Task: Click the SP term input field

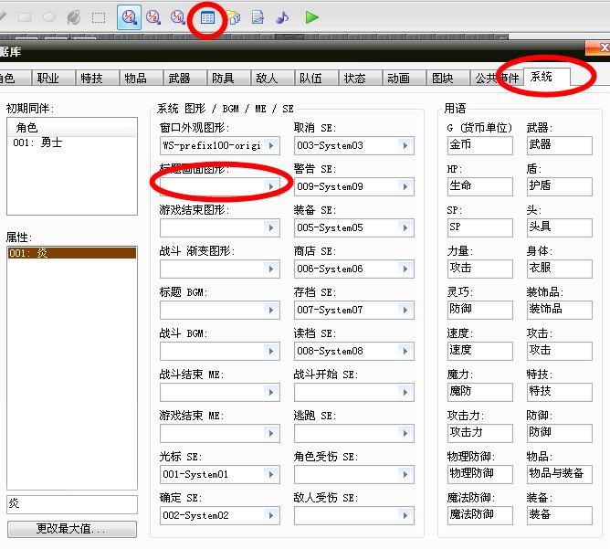Action: [479, 227]
